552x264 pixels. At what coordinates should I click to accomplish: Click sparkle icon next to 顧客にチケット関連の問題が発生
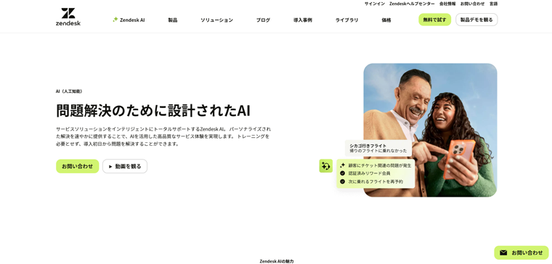[x=343, y=165]
